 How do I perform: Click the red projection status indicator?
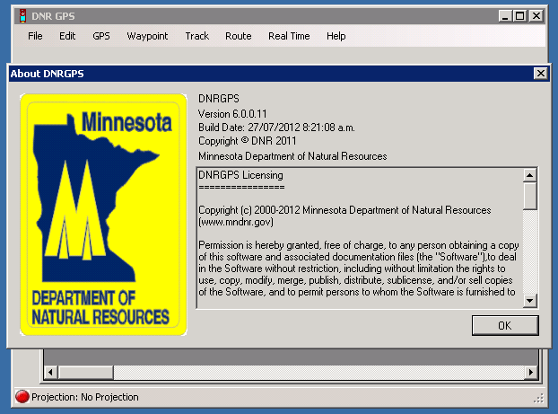22,397
